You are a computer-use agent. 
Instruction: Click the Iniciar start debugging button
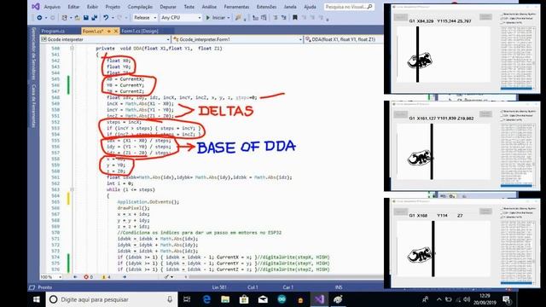pyautogui.click(x=216, y=17)
